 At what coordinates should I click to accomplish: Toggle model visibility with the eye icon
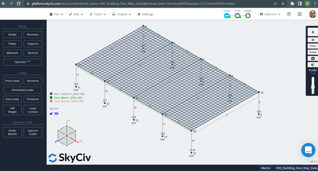[x=313, y=40]
